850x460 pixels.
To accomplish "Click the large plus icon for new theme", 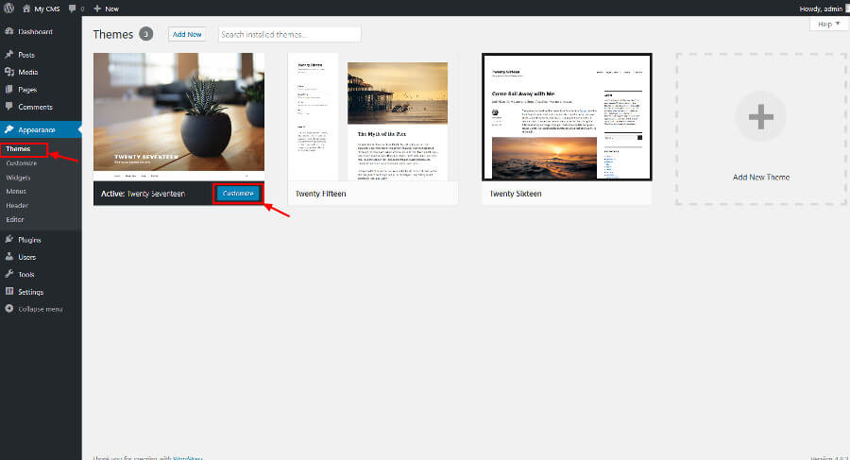I will click(x=760, y=116).
